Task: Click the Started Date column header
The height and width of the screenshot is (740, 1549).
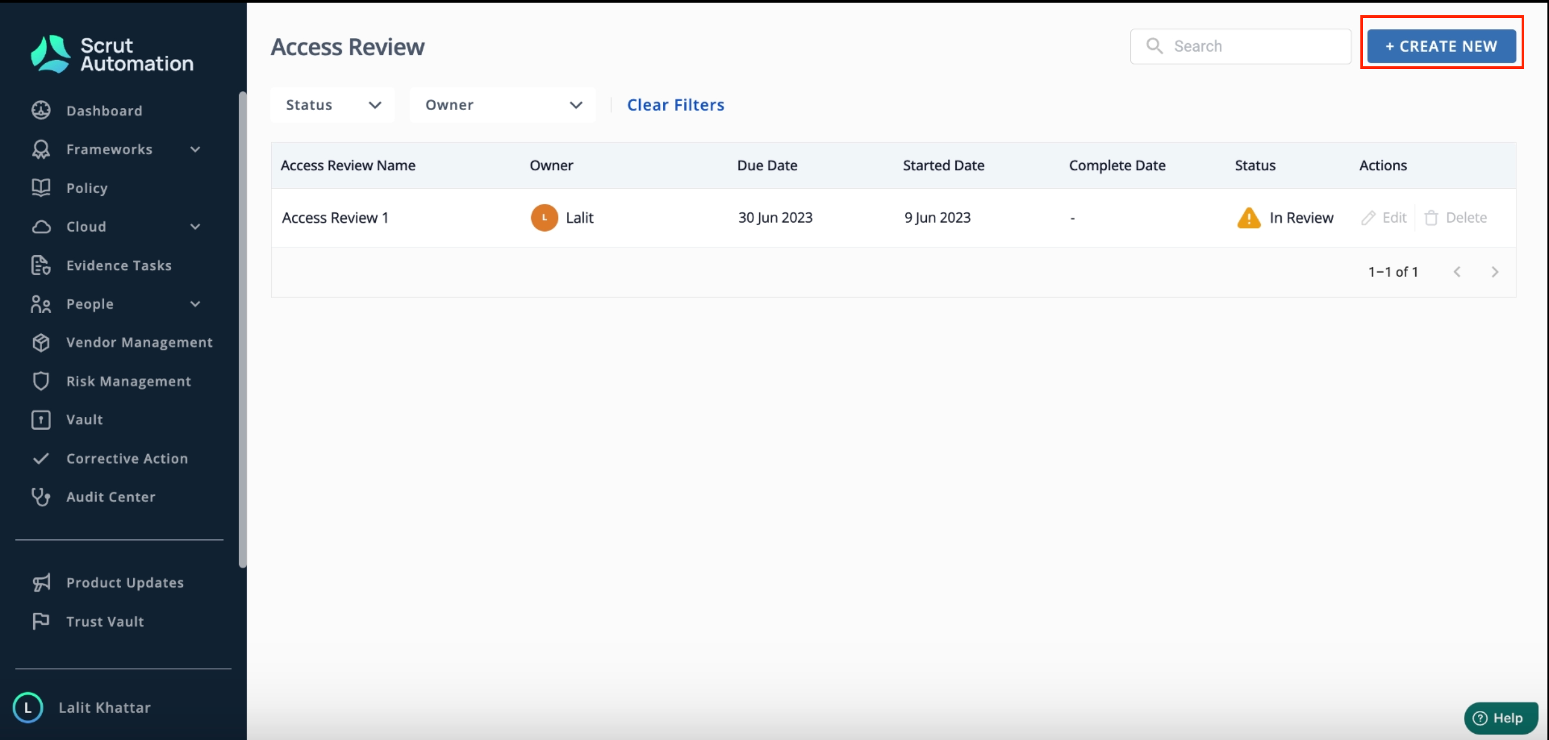Action: point(944,165)
